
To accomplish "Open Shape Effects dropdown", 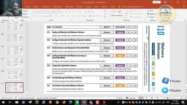I will [136, 17].
